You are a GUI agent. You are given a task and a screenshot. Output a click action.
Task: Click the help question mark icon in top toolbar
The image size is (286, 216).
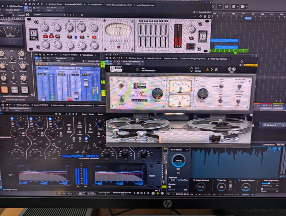[220, 7]
